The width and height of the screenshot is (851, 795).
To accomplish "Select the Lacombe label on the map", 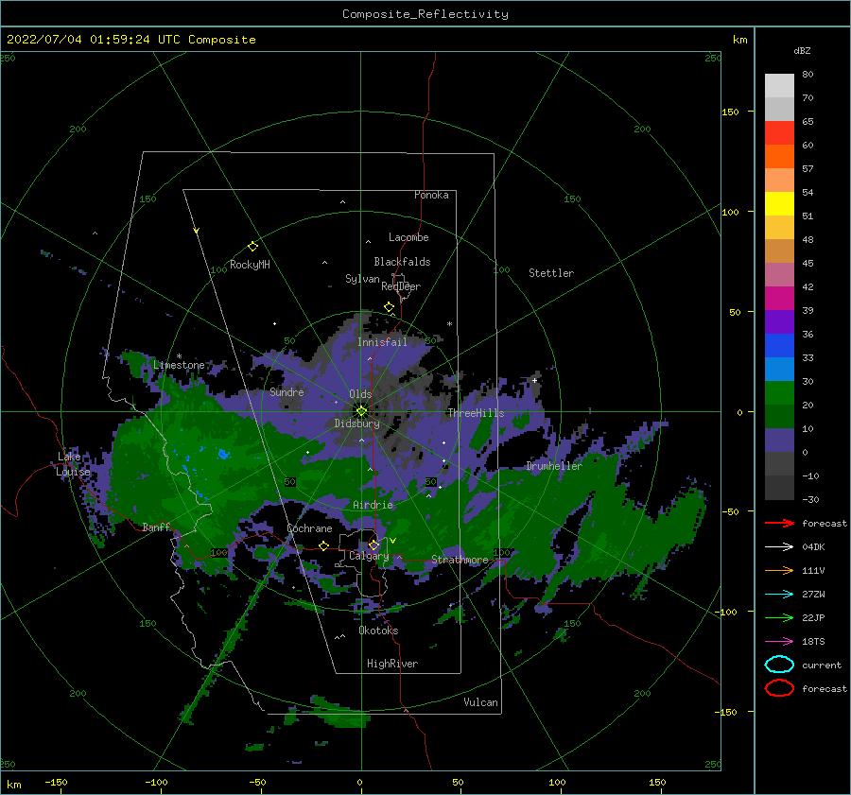I will (408, 237).
